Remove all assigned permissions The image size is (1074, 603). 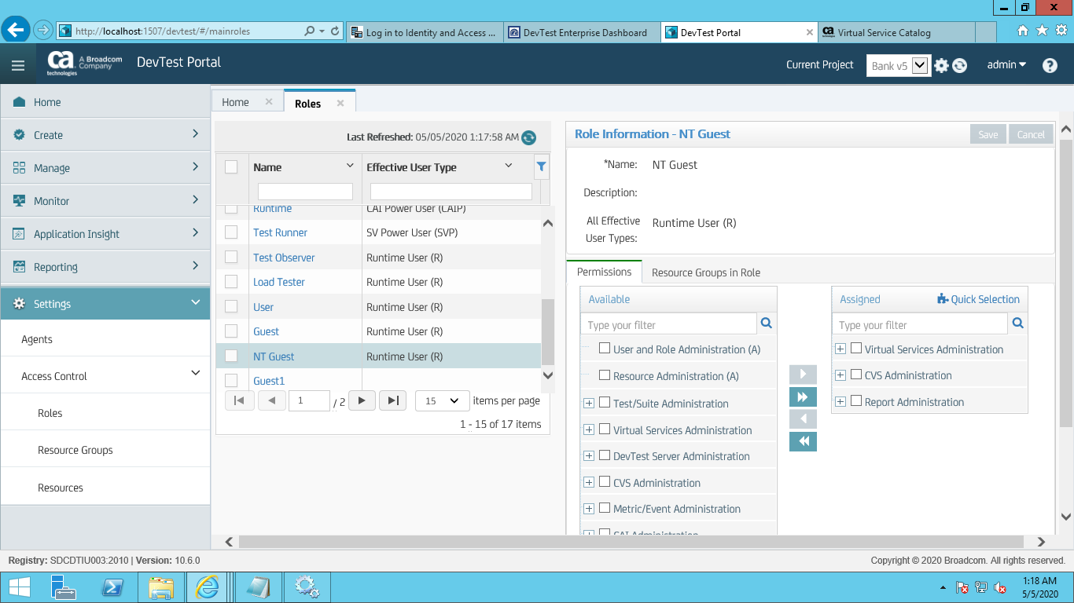(803, 442)
